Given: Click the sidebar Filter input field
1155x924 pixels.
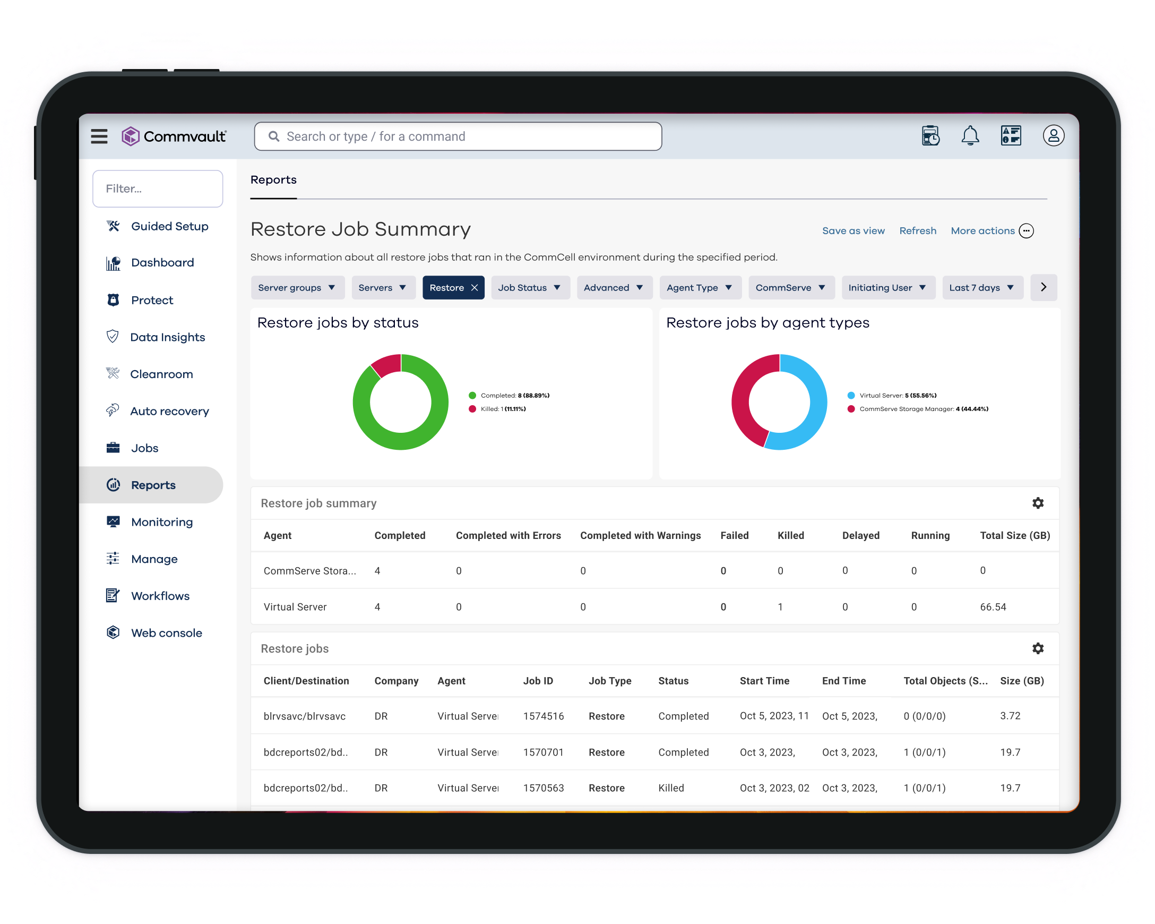Looking at the screenshot, I should tap(158, 189).
